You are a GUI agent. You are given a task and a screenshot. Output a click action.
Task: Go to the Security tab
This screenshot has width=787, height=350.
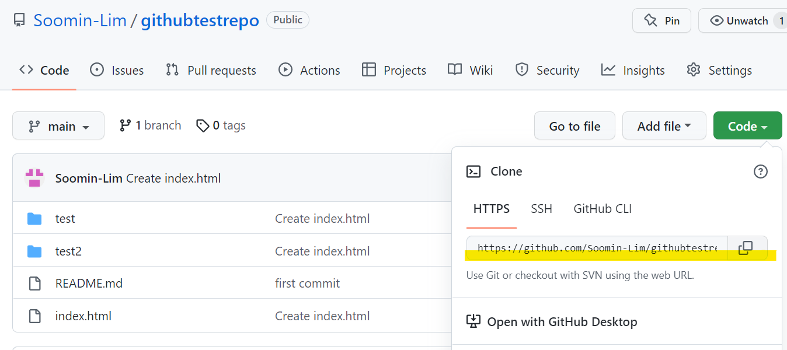click(547, 70)
